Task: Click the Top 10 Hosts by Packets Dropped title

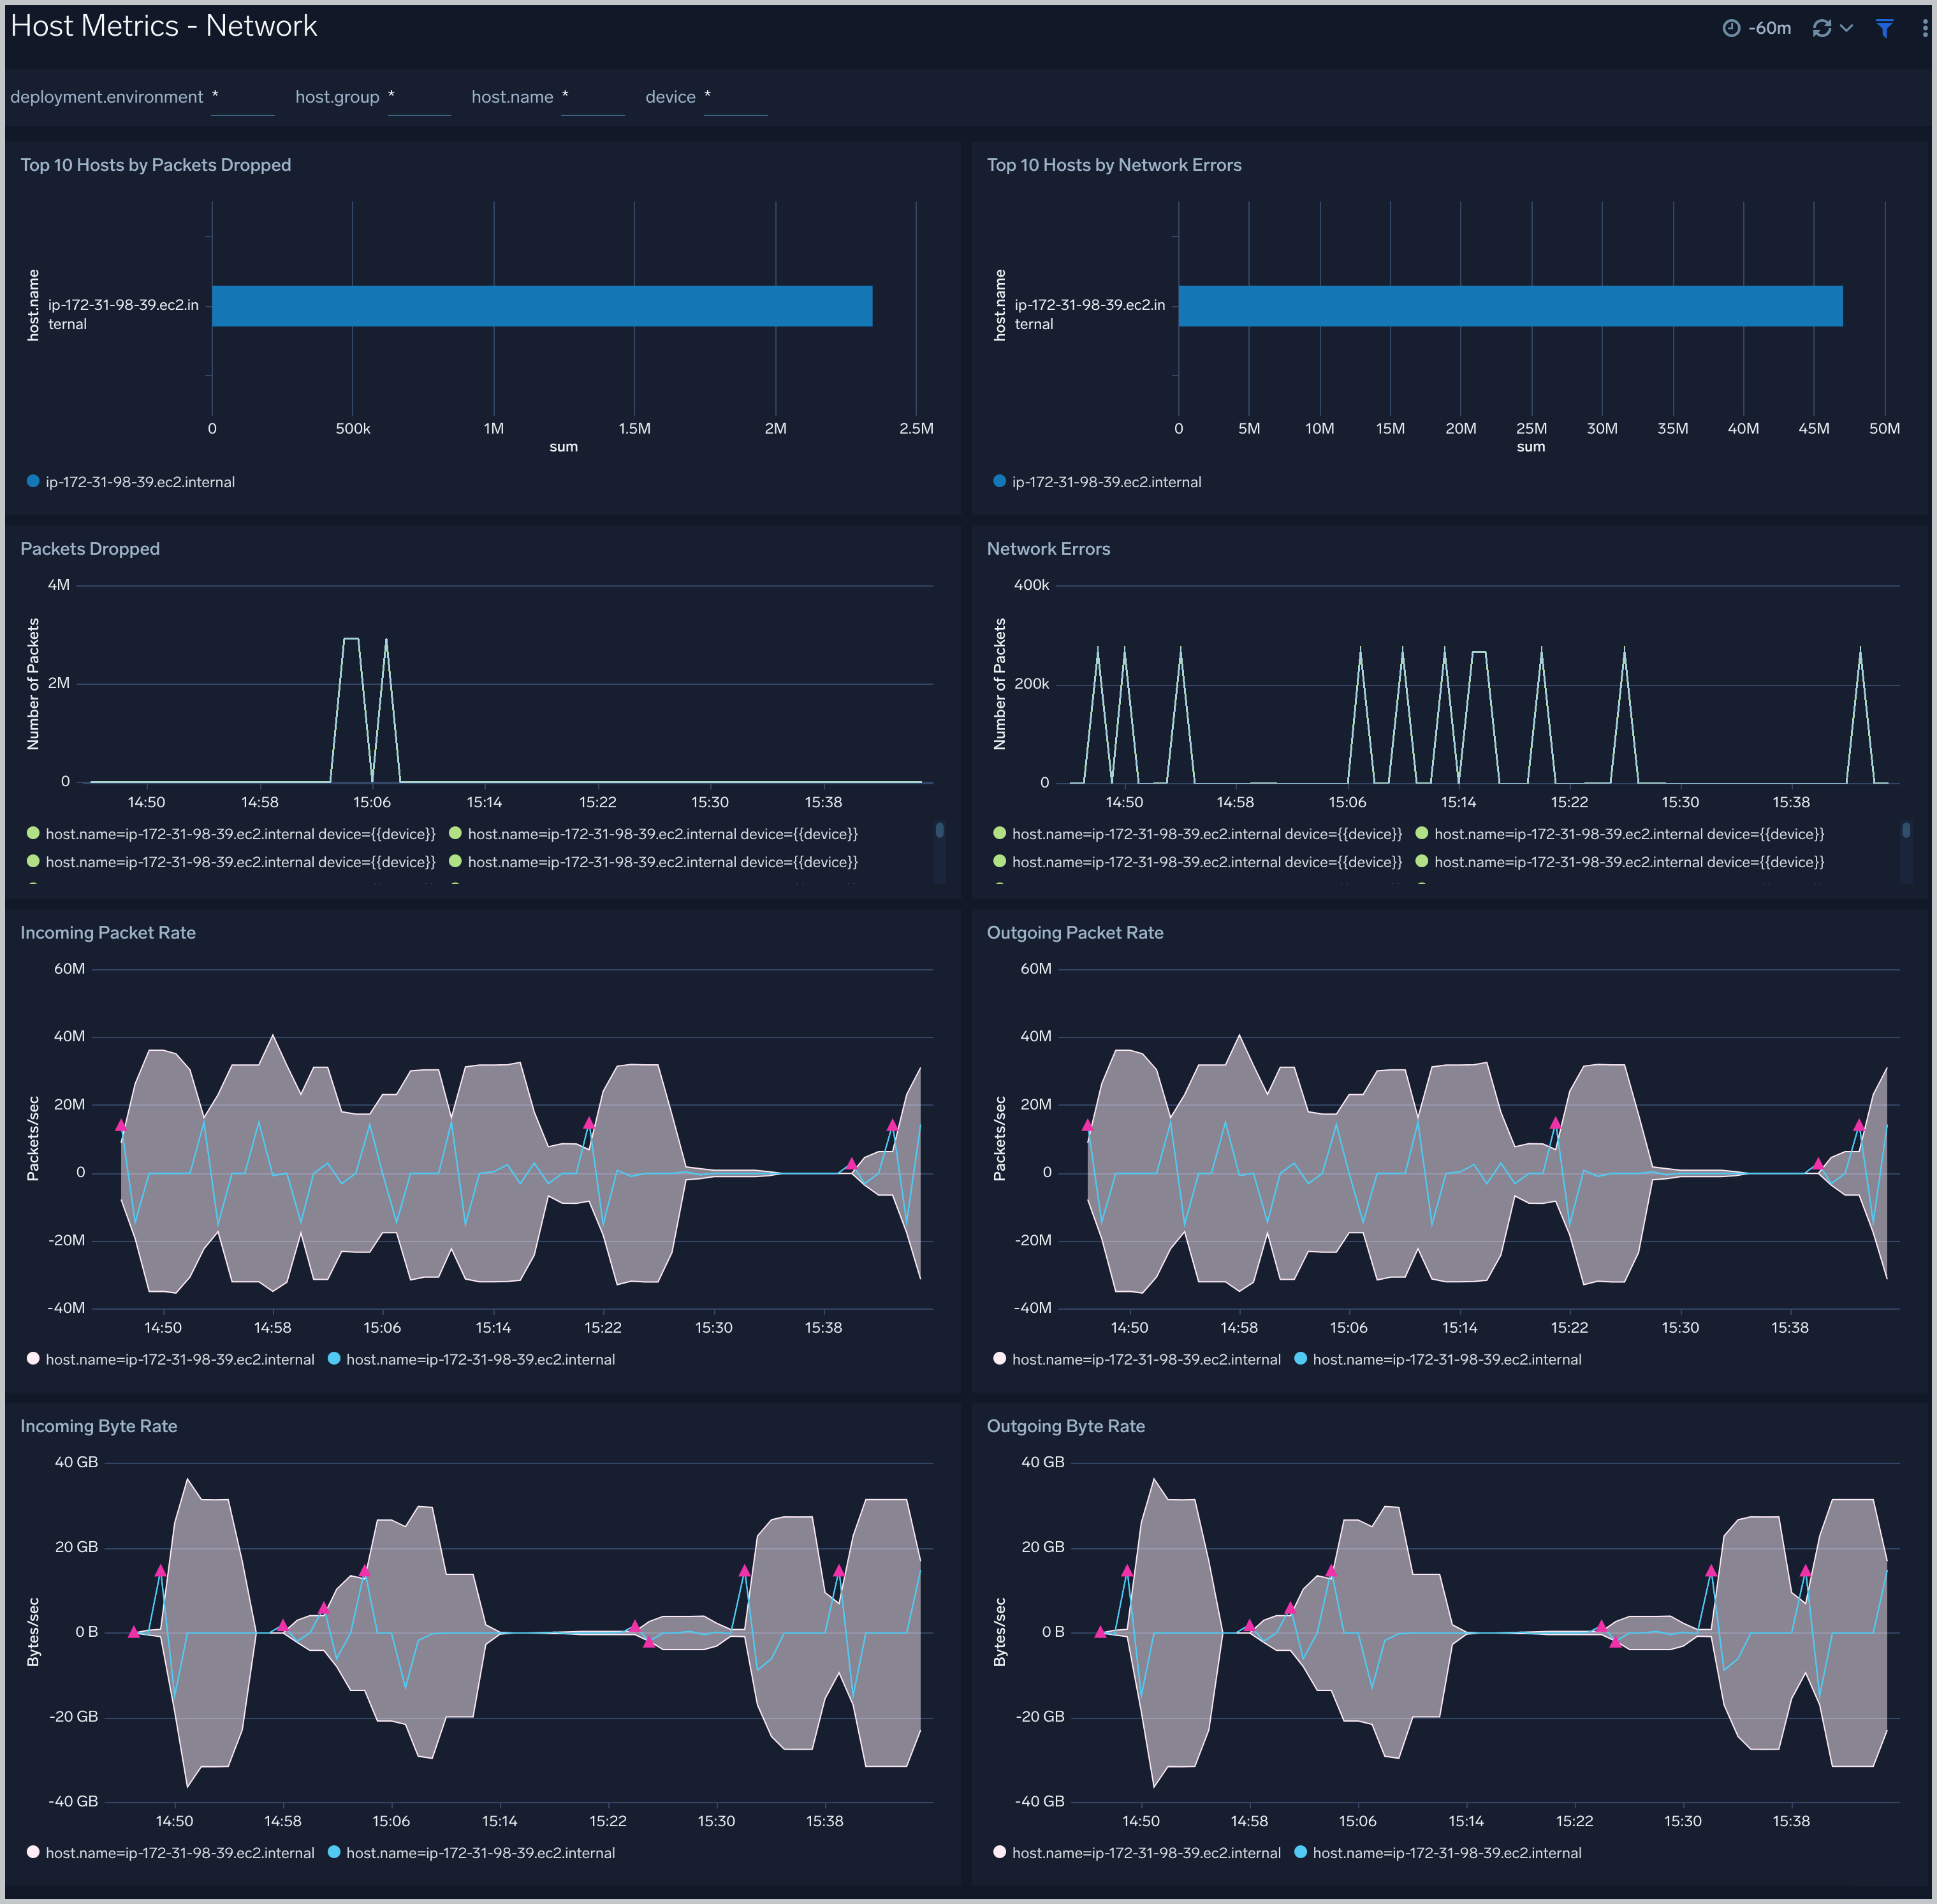Action: [156, 165]
